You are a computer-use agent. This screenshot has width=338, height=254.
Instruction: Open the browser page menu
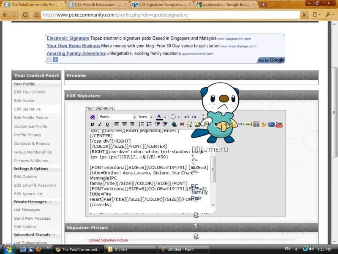tap(316, 15)
